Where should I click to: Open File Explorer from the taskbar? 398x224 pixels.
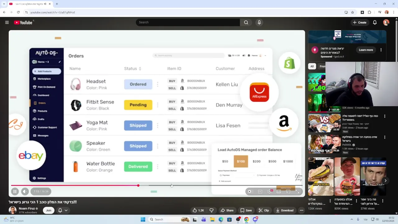pos(212,220)
